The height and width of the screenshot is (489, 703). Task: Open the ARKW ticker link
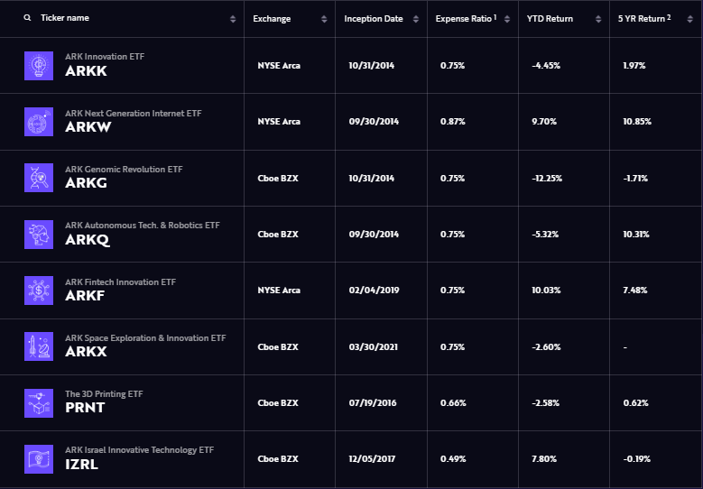tap(88, 127)
